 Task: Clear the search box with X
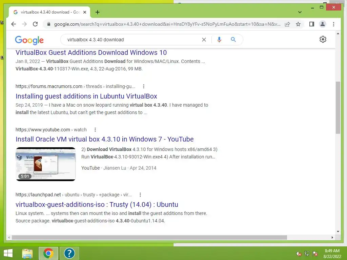(x=204, y=40)
